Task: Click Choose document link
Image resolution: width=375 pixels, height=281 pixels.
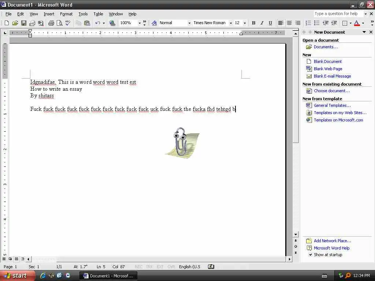Action: [x=332, y=91]
